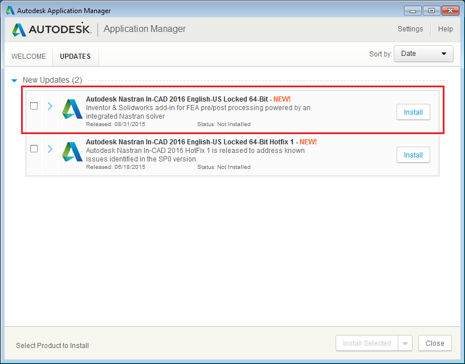This screenshot has height=364, width=465.
Task: Check the box for Nastran In-CAD Hotfix 1
Action: pos(34,148)
